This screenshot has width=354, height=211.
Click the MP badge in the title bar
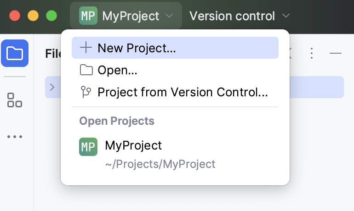click(88, 16)
